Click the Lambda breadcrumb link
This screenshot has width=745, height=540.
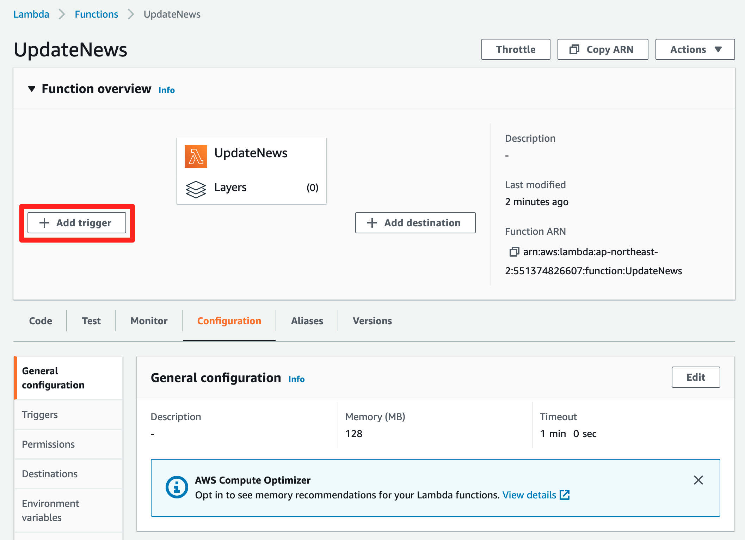[31, 14]
